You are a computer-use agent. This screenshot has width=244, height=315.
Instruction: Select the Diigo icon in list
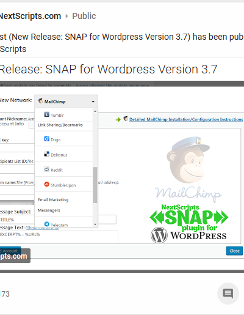click(47, 139)
